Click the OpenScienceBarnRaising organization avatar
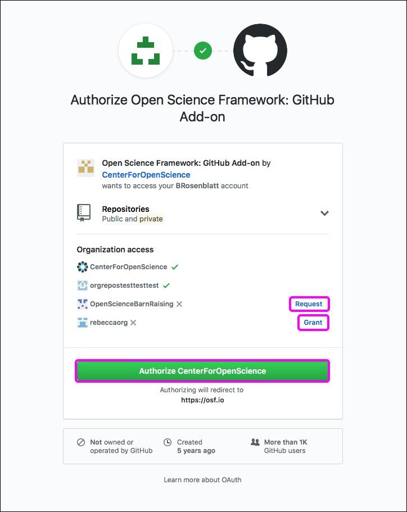The image size is (407, 512). coord(82,303)
